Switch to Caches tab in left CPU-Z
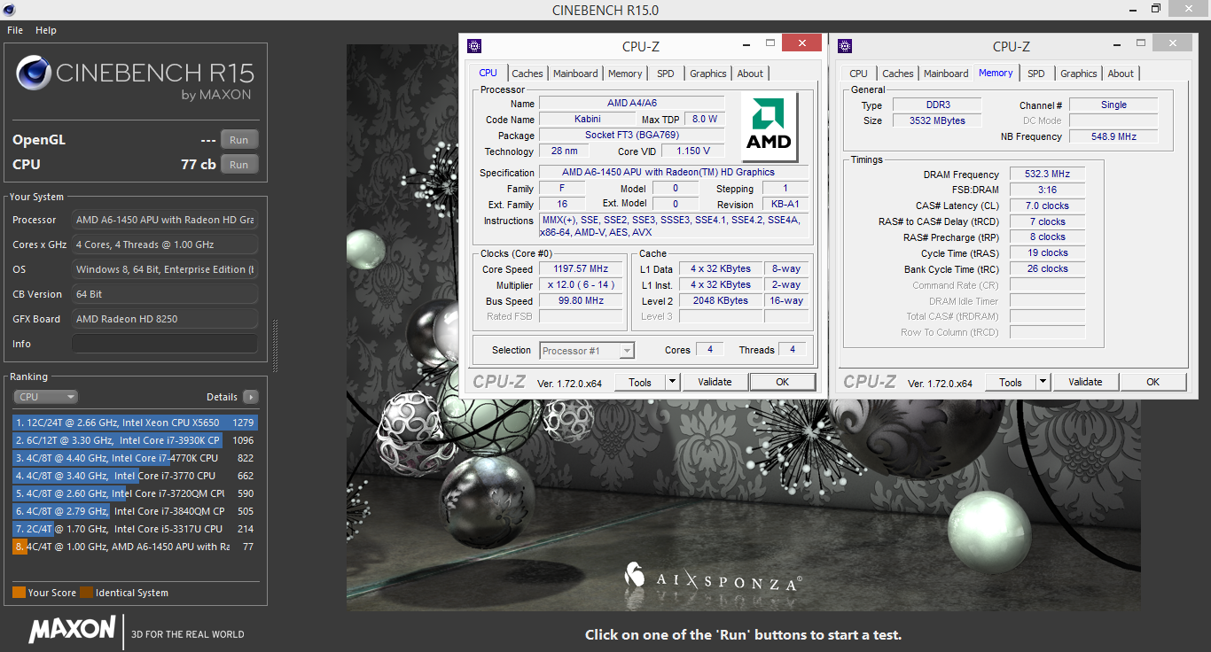This screenshot has height=652, width=1211. click(527, 74)
